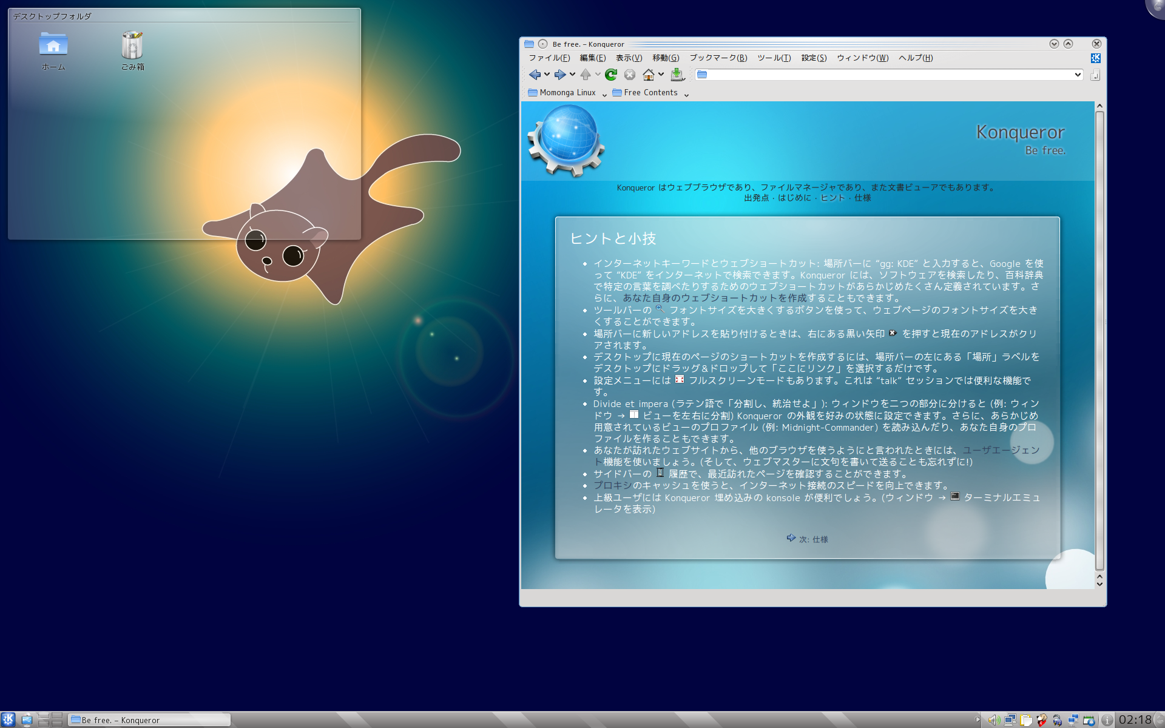Screen dimensions: 1165x728
Task: Open the 設定(S) menu
Action: pyautogui.click(x=814, y=58)
